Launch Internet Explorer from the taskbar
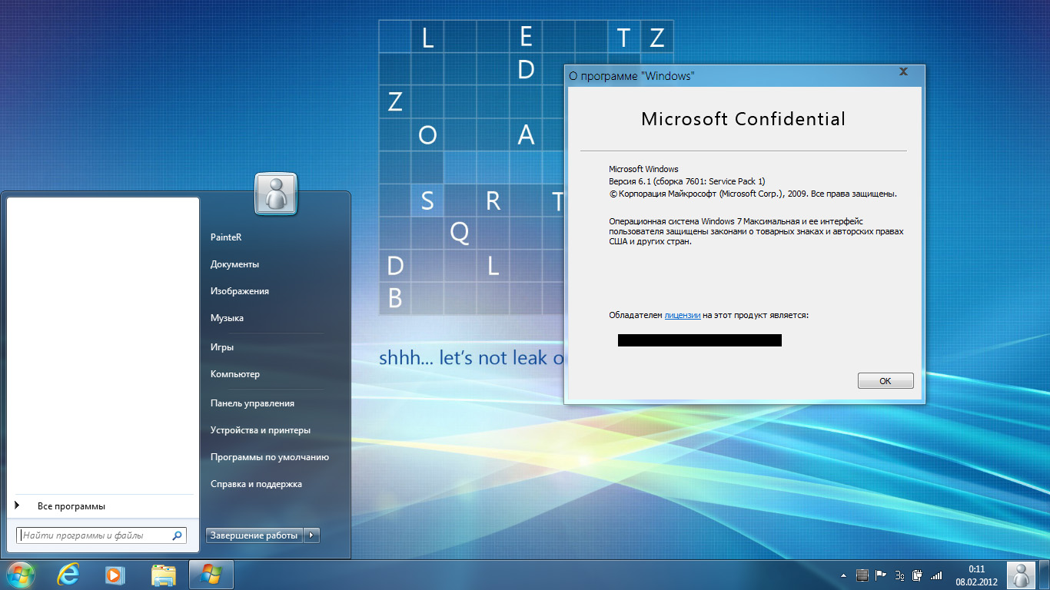The width and height of the screenshot is (1050, 590). pos(69,575)
